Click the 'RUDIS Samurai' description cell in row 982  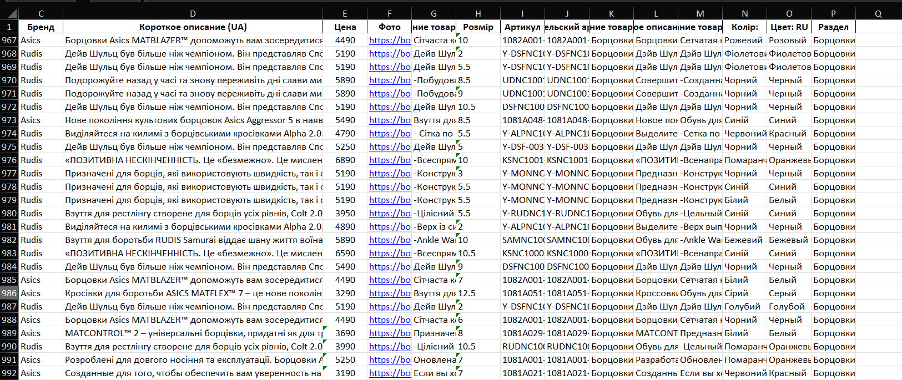pos(193,240)
